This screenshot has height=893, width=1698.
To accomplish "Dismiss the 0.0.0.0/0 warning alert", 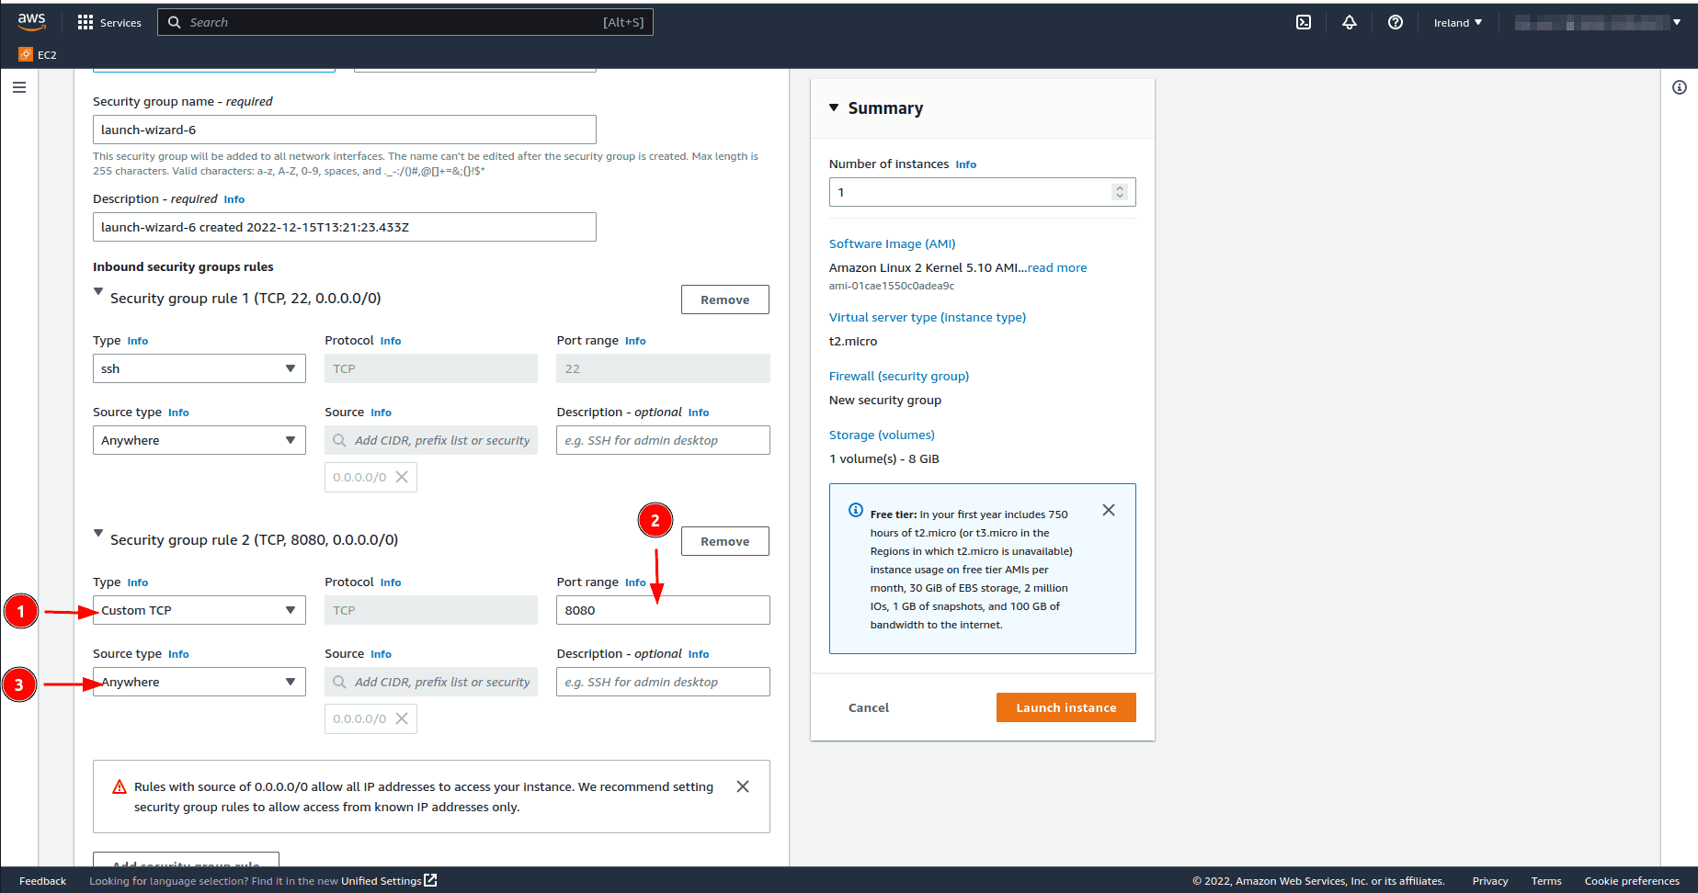I will pyautogui.click(x=743, y=786).
